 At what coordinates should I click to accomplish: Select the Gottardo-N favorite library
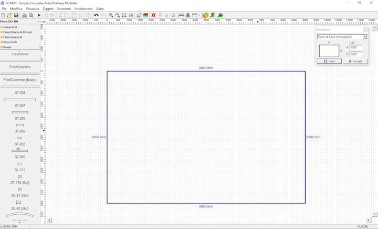point(10,27)
